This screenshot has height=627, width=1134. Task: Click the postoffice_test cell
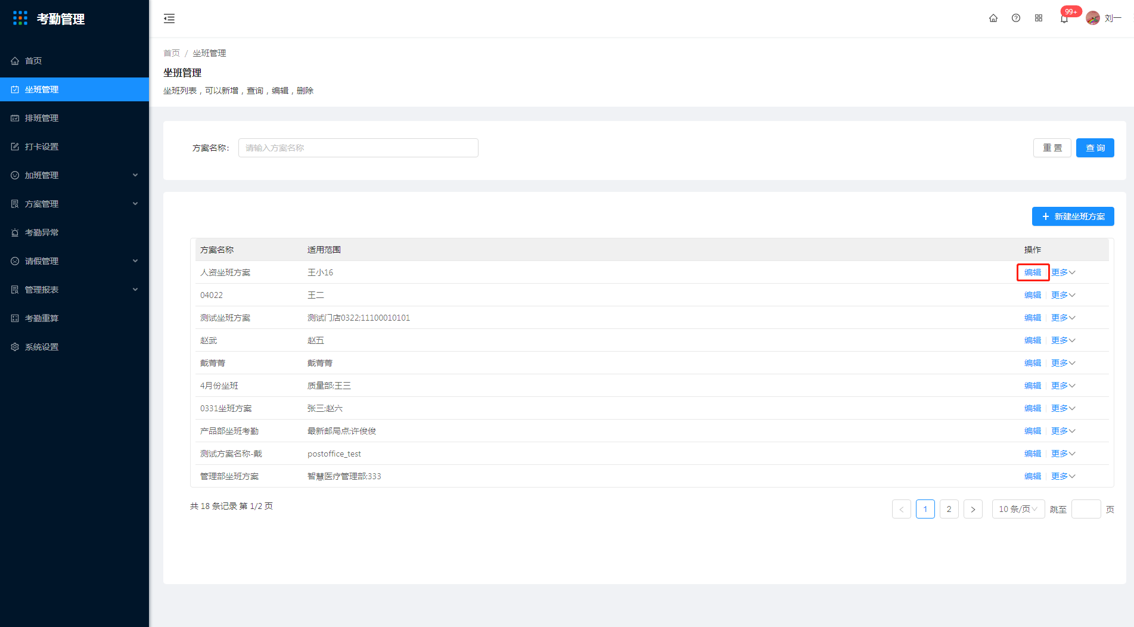pos(334,454)
